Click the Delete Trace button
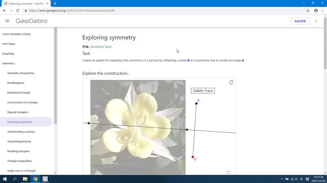 click(203, 91)
